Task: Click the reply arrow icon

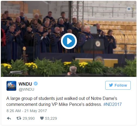Action: pos(9,118)
